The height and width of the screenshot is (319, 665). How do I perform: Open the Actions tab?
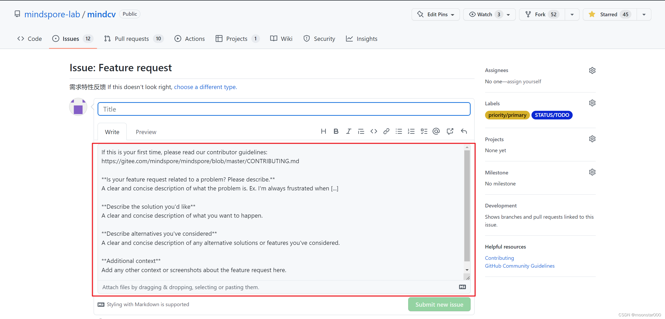pos(190,39)
